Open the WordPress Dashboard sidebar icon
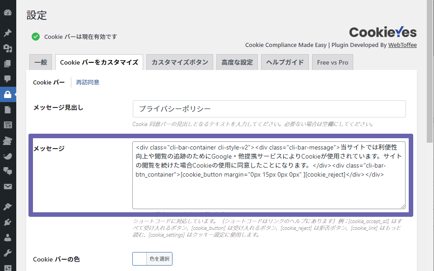This screenshot has height=271, width=434. (8, 13)
